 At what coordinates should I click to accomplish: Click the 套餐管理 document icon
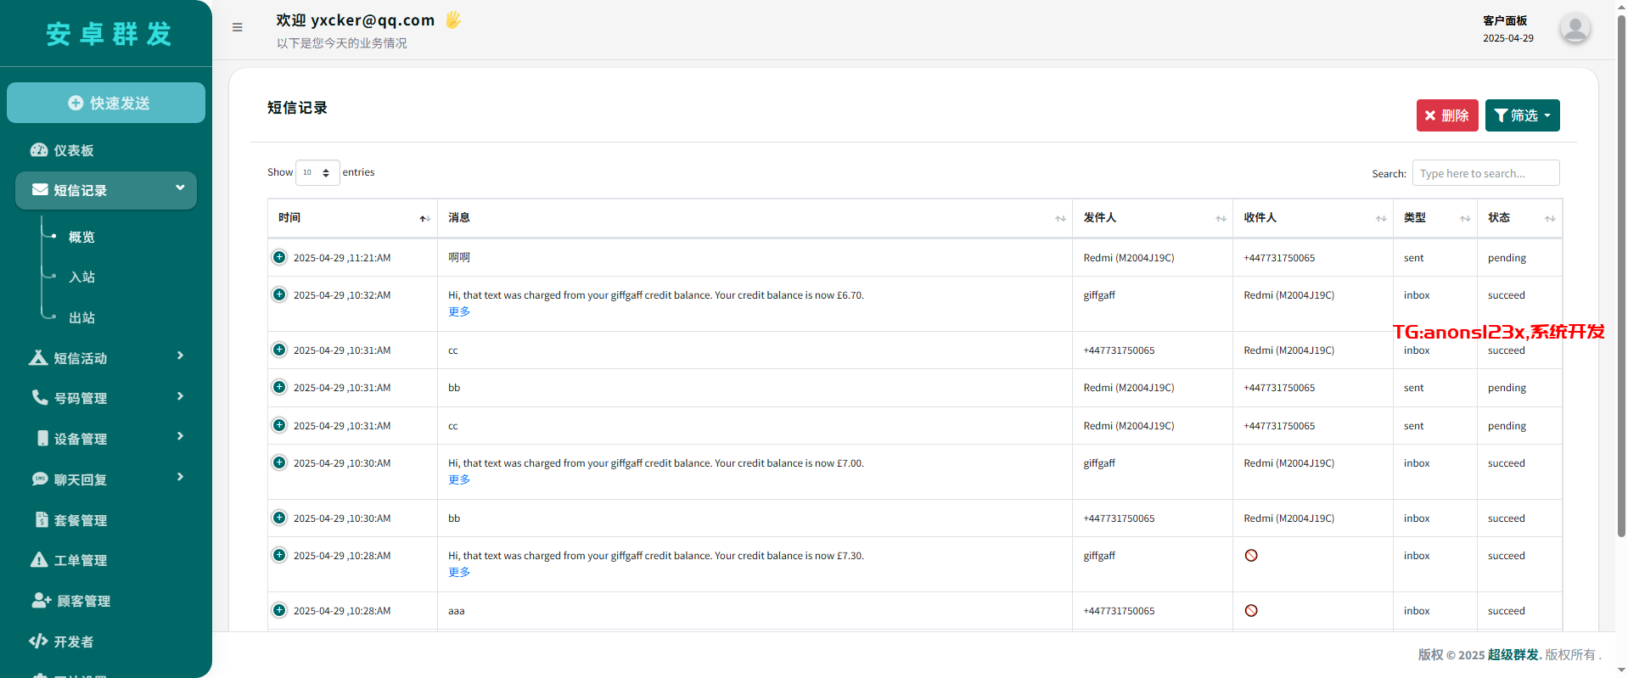pyautogui.click(x=42, y=519)
